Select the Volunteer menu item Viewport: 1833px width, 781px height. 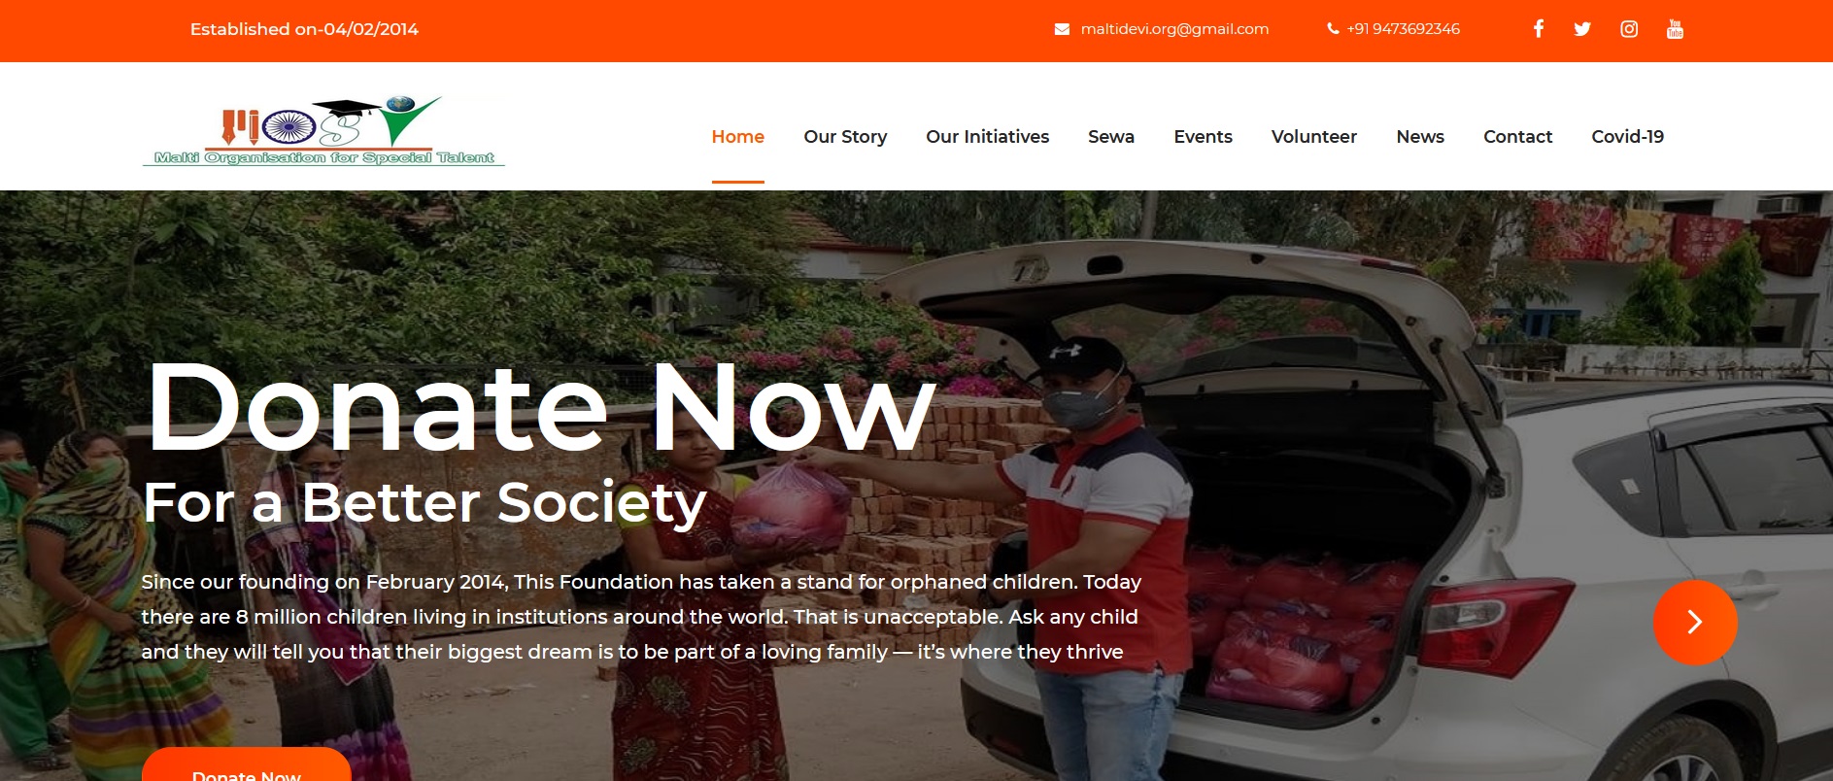(x=1313, y=137)
